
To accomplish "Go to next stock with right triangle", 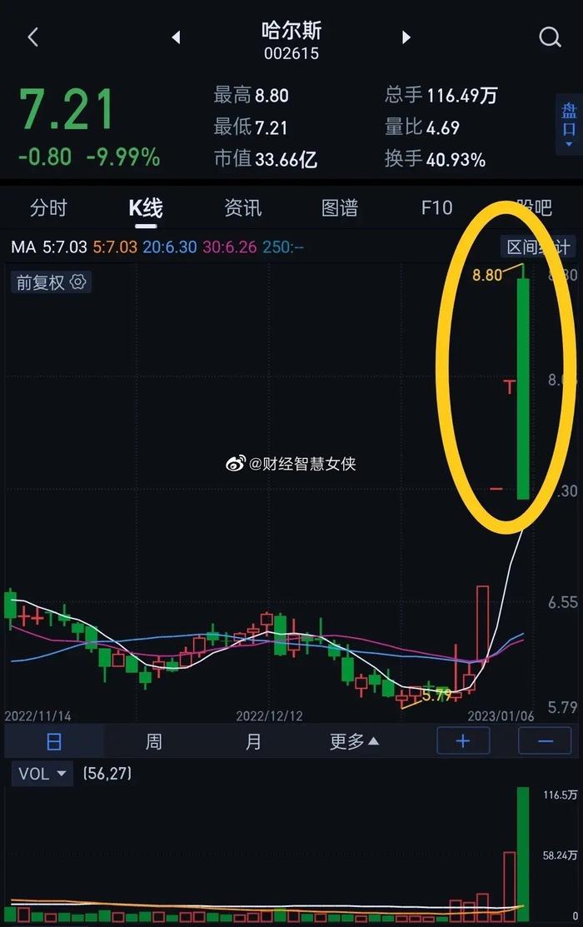I will pyautogui.click(x=406, y=37).
